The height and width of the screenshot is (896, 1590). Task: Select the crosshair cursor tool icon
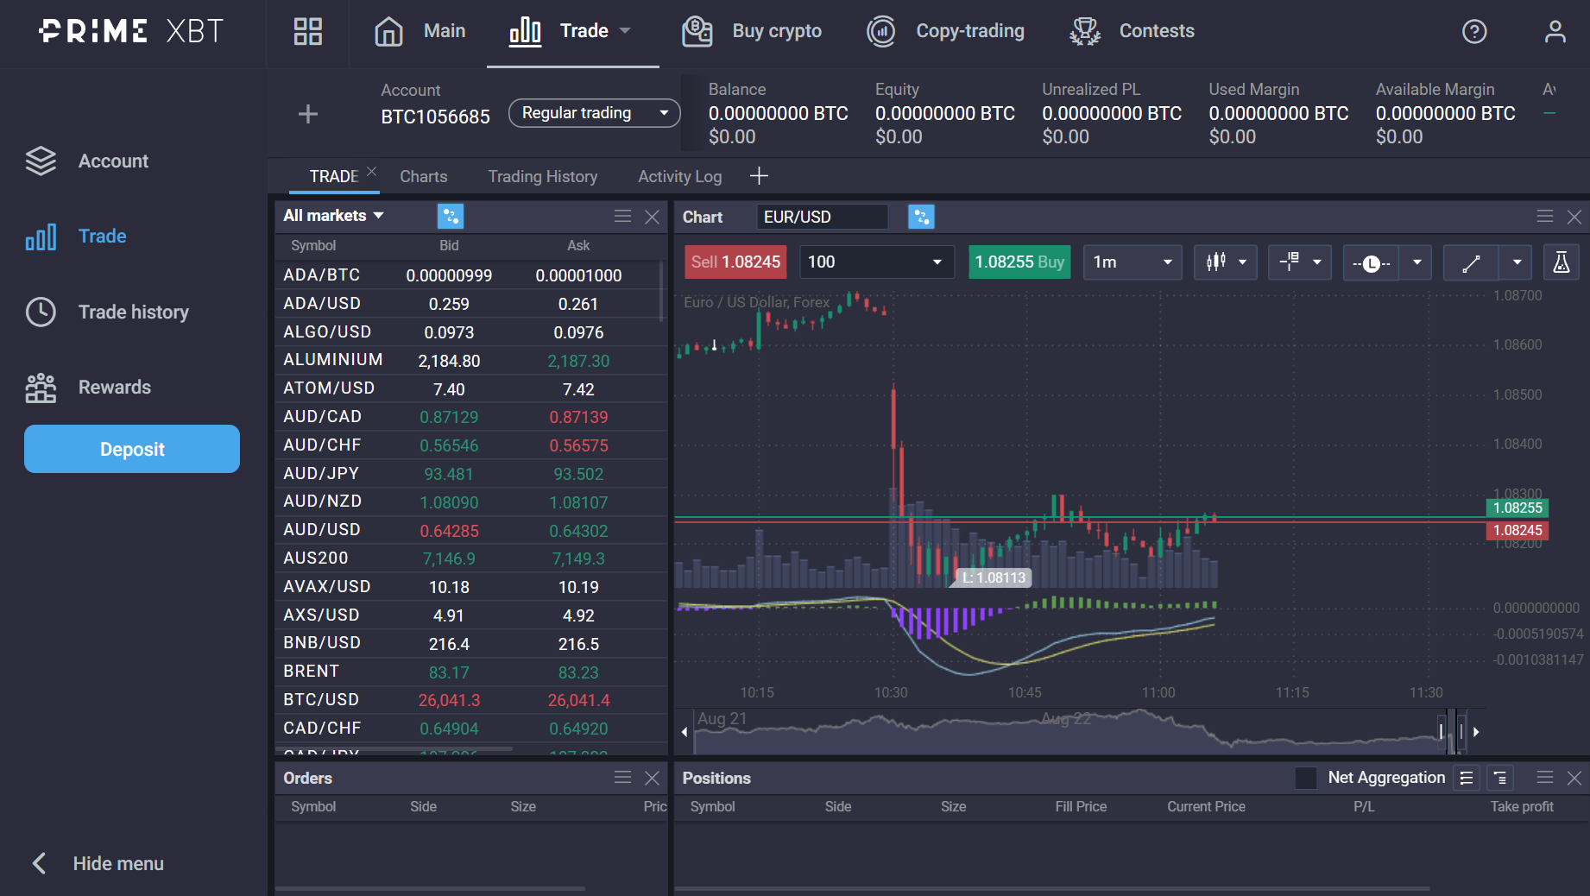[x=1290, y=262]
